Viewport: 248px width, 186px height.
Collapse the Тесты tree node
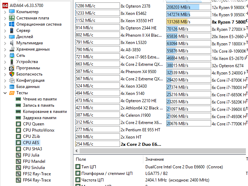5,93
